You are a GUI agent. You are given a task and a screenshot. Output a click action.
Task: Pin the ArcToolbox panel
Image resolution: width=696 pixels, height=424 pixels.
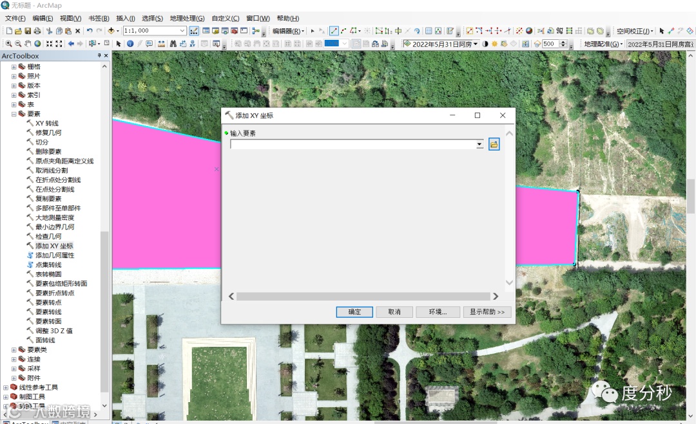[99, 55]
